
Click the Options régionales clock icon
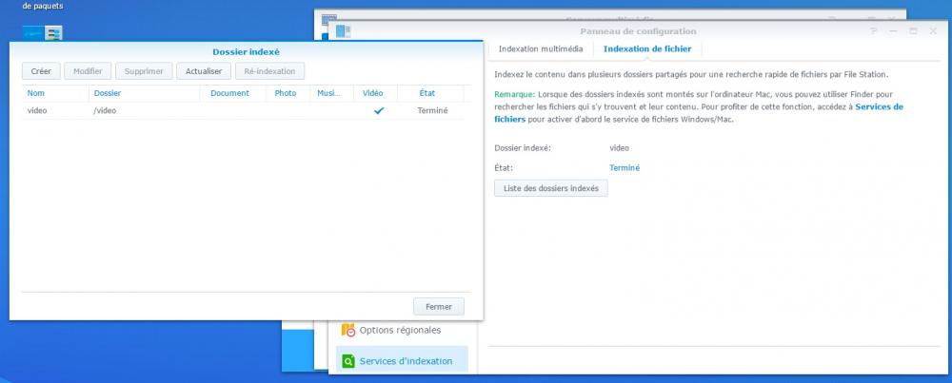[x=348, y=331]
